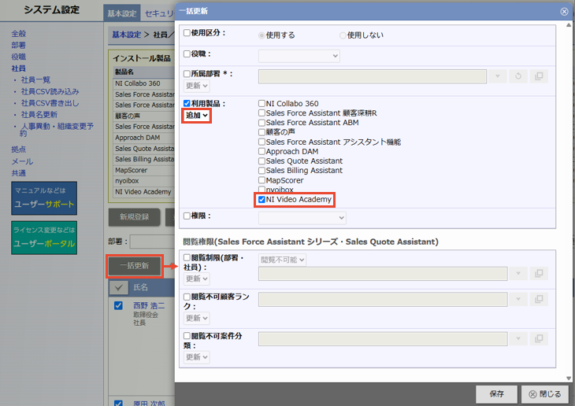
Task: Enable the 役職 checkbox
Action: (x=187, y=54)
